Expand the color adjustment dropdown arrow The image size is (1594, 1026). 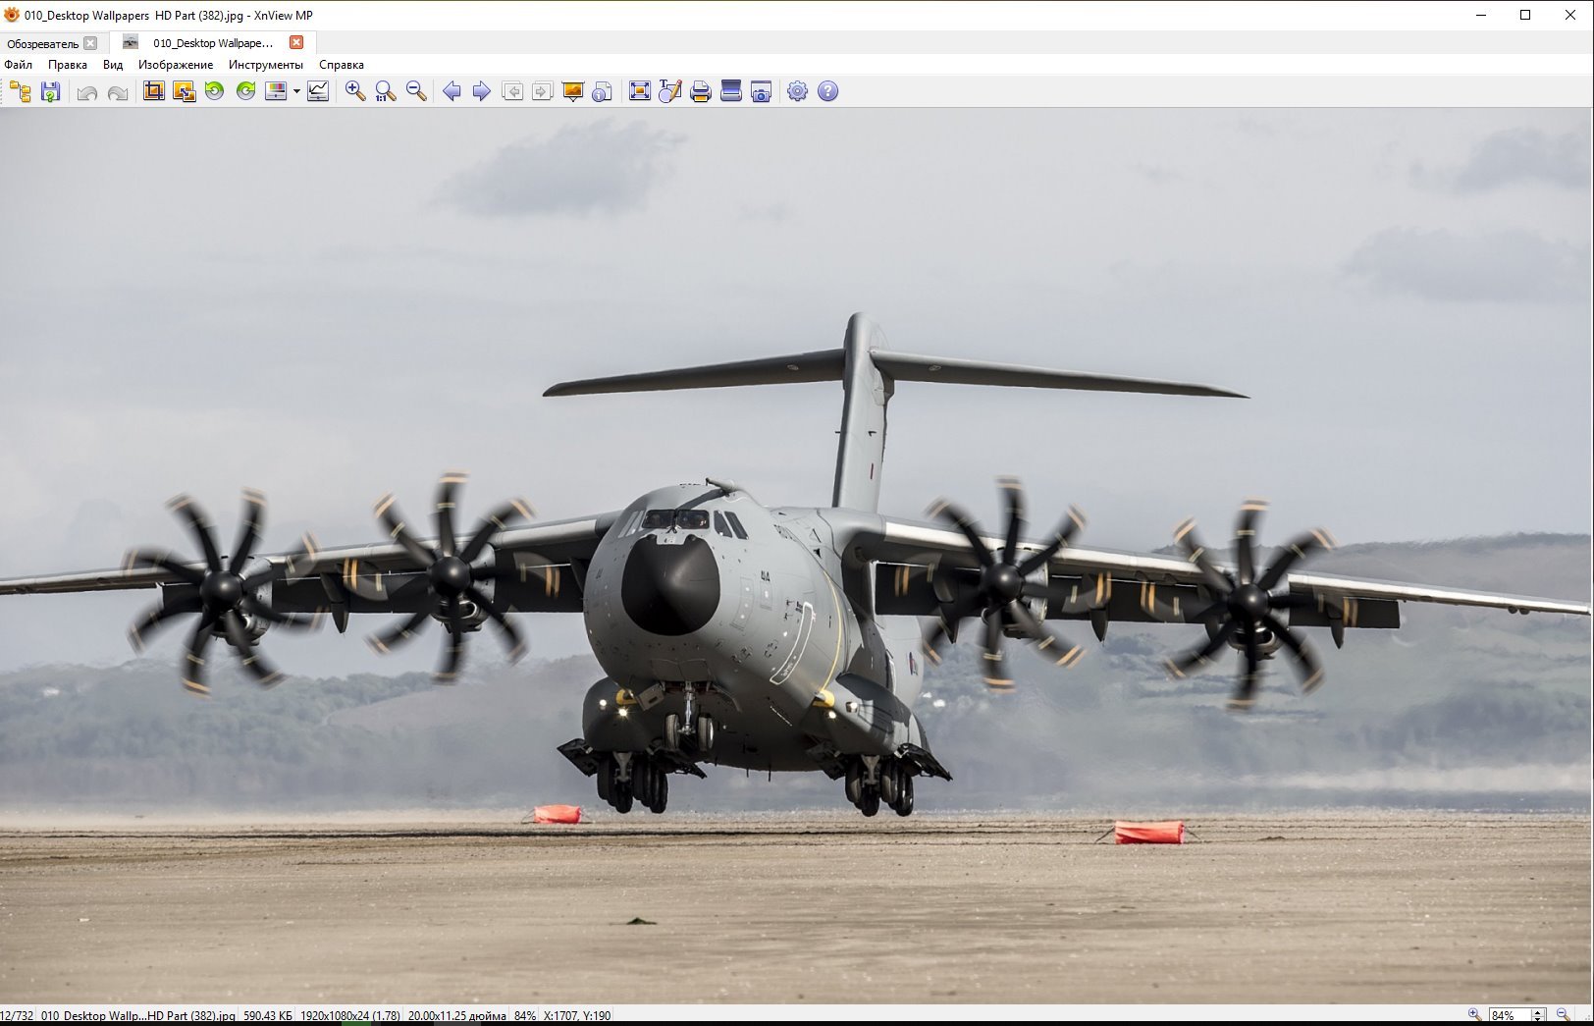point(296,92)
